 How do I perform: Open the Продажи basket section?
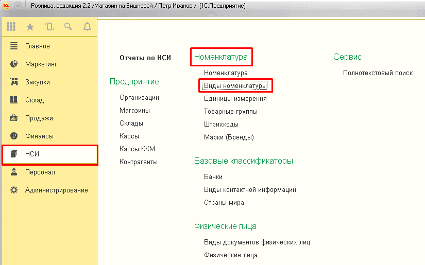pyautogui.click(x=39, y=118)
